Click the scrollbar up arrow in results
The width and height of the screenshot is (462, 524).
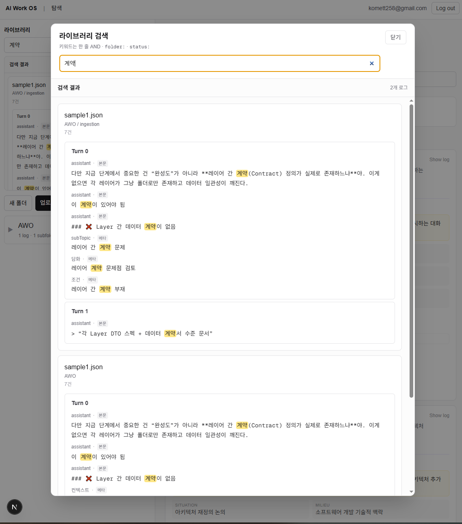[x=411, y=100]
